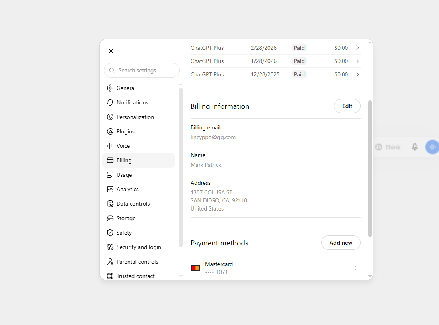
Task: Click the address line 1307 COLUSA ST
Action: coord(211,193)
